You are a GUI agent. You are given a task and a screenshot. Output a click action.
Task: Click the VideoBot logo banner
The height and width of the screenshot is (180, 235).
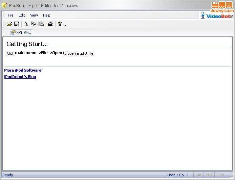217,15
